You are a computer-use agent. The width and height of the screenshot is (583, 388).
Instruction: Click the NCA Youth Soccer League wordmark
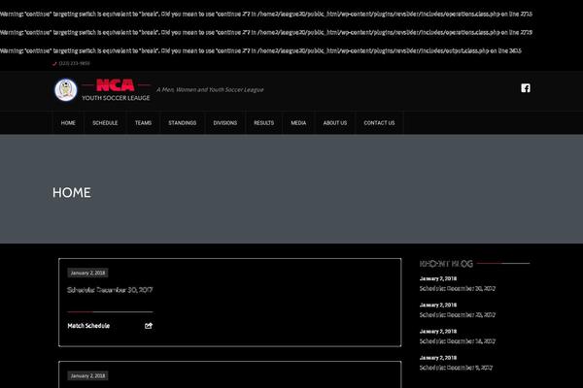(x=116, y=90)
